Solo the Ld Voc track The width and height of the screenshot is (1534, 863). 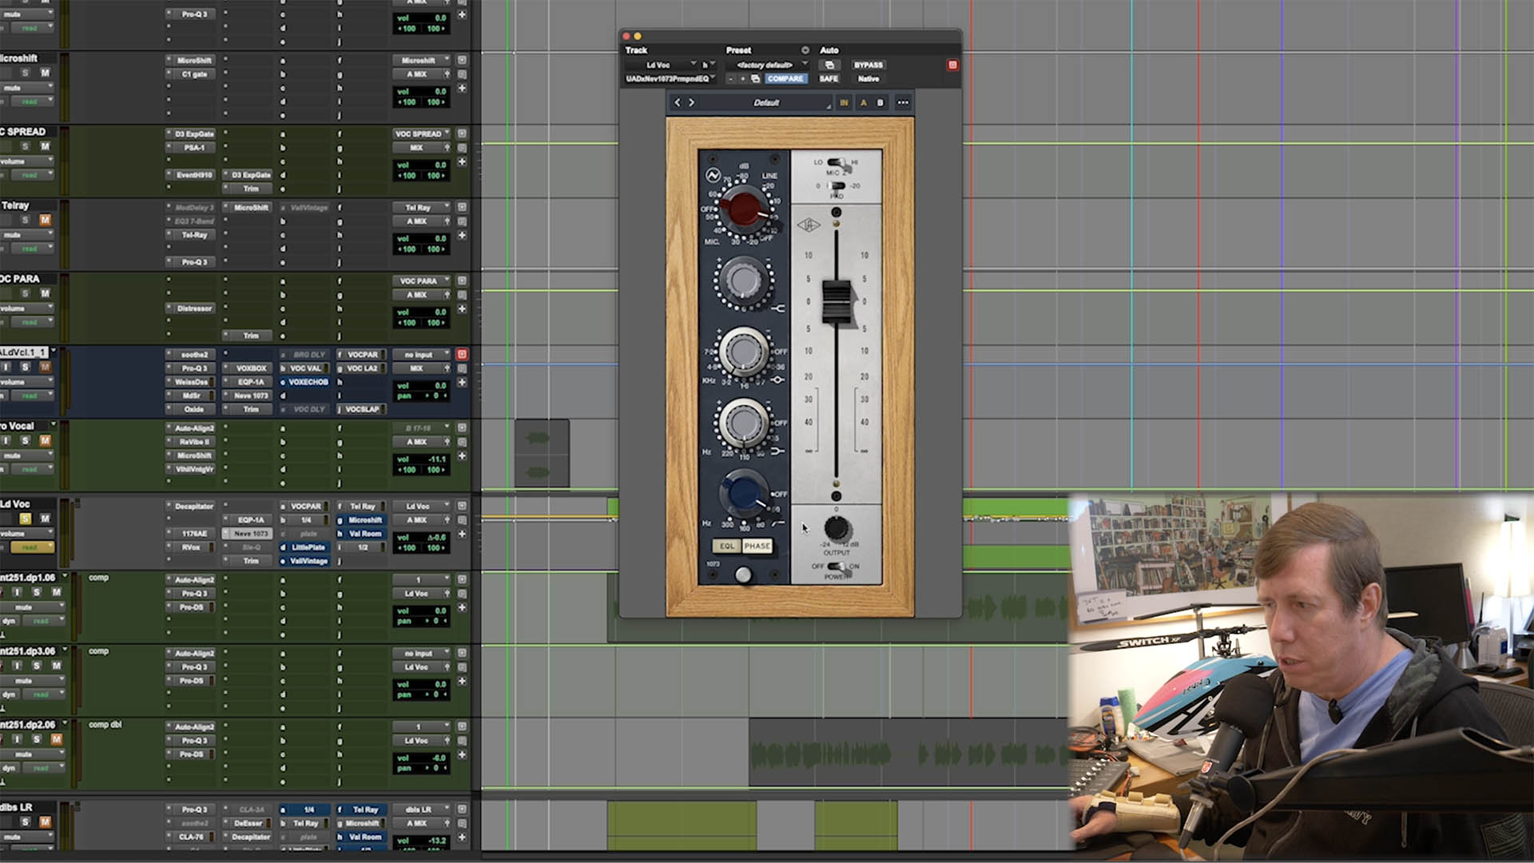(x=25, y=519)
